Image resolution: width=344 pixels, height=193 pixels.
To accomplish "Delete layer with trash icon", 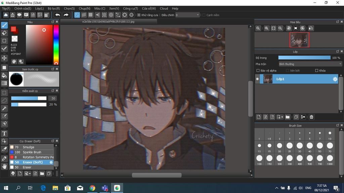I will point(311,117).
